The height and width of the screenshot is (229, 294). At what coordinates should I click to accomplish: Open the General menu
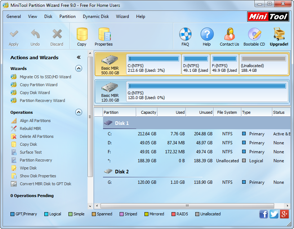[14, 17]
